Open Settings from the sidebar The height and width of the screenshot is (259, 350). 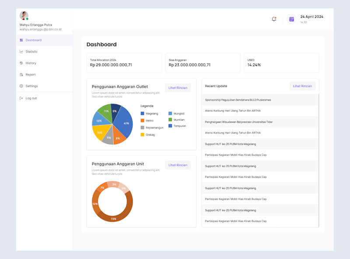click(44, 86)
